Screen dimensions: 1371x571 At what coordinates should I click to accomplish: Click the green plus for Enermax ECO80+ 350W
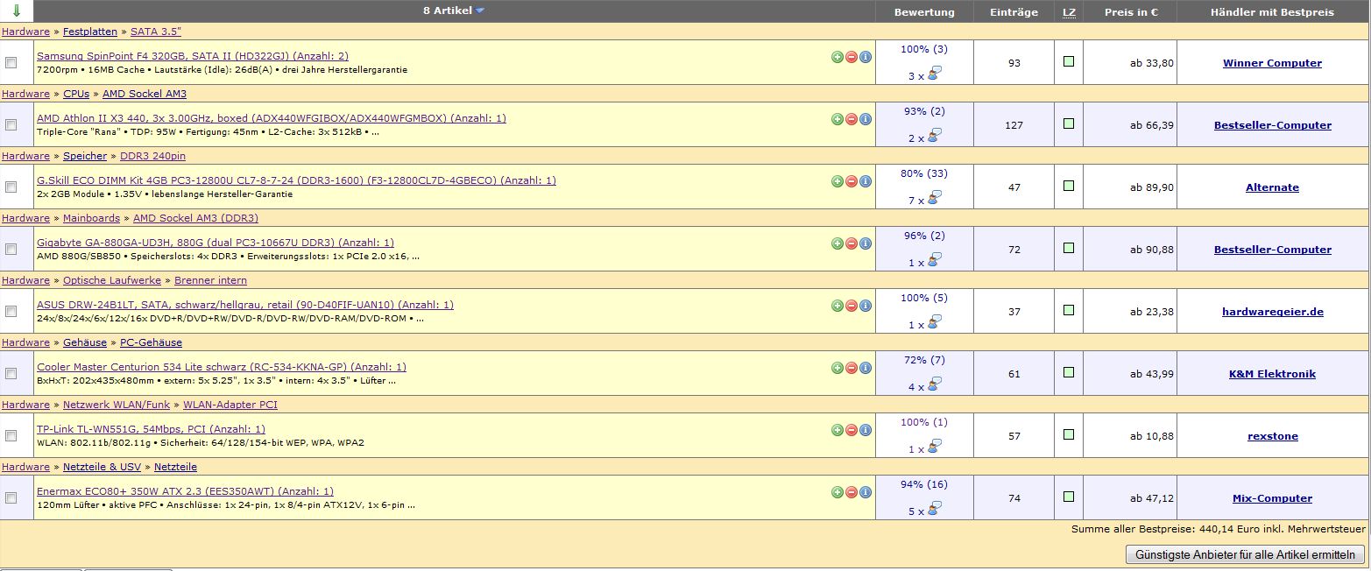[837, 492]
